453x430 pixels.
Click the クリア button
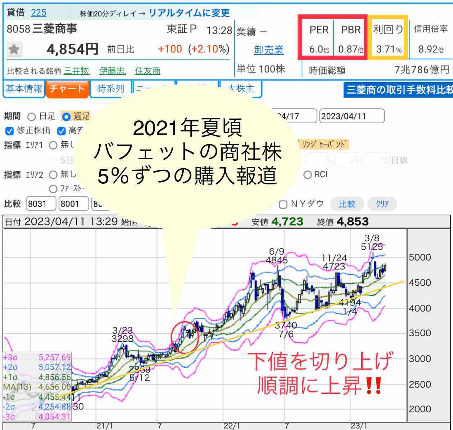click(x=382, y=204)
